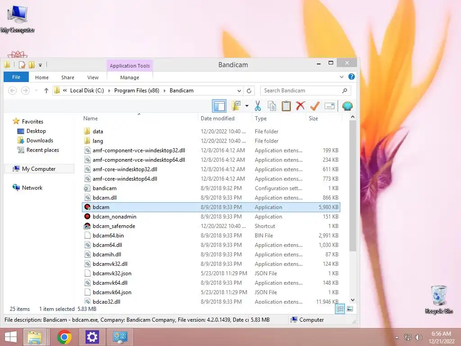Open dropdown next to folder options icon
Image resolution: width=461 pixels, height=346 pixels.
pos(247,106)
